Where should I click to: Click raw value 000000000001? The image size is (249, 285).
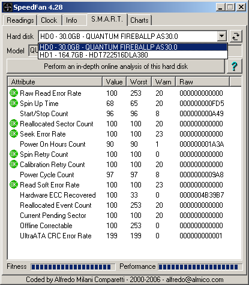pyautogui.click(x=201, y=236)
